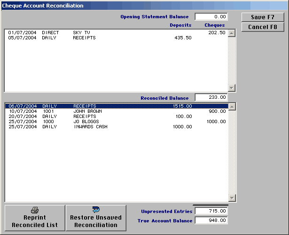Click the 1000.00 INWARDS CASH deposit amount
Image resolution: width=289 pixels, height=235 pixels.
182,127
